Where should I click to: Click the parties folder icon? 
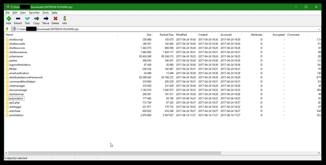(x=7, y=61)
